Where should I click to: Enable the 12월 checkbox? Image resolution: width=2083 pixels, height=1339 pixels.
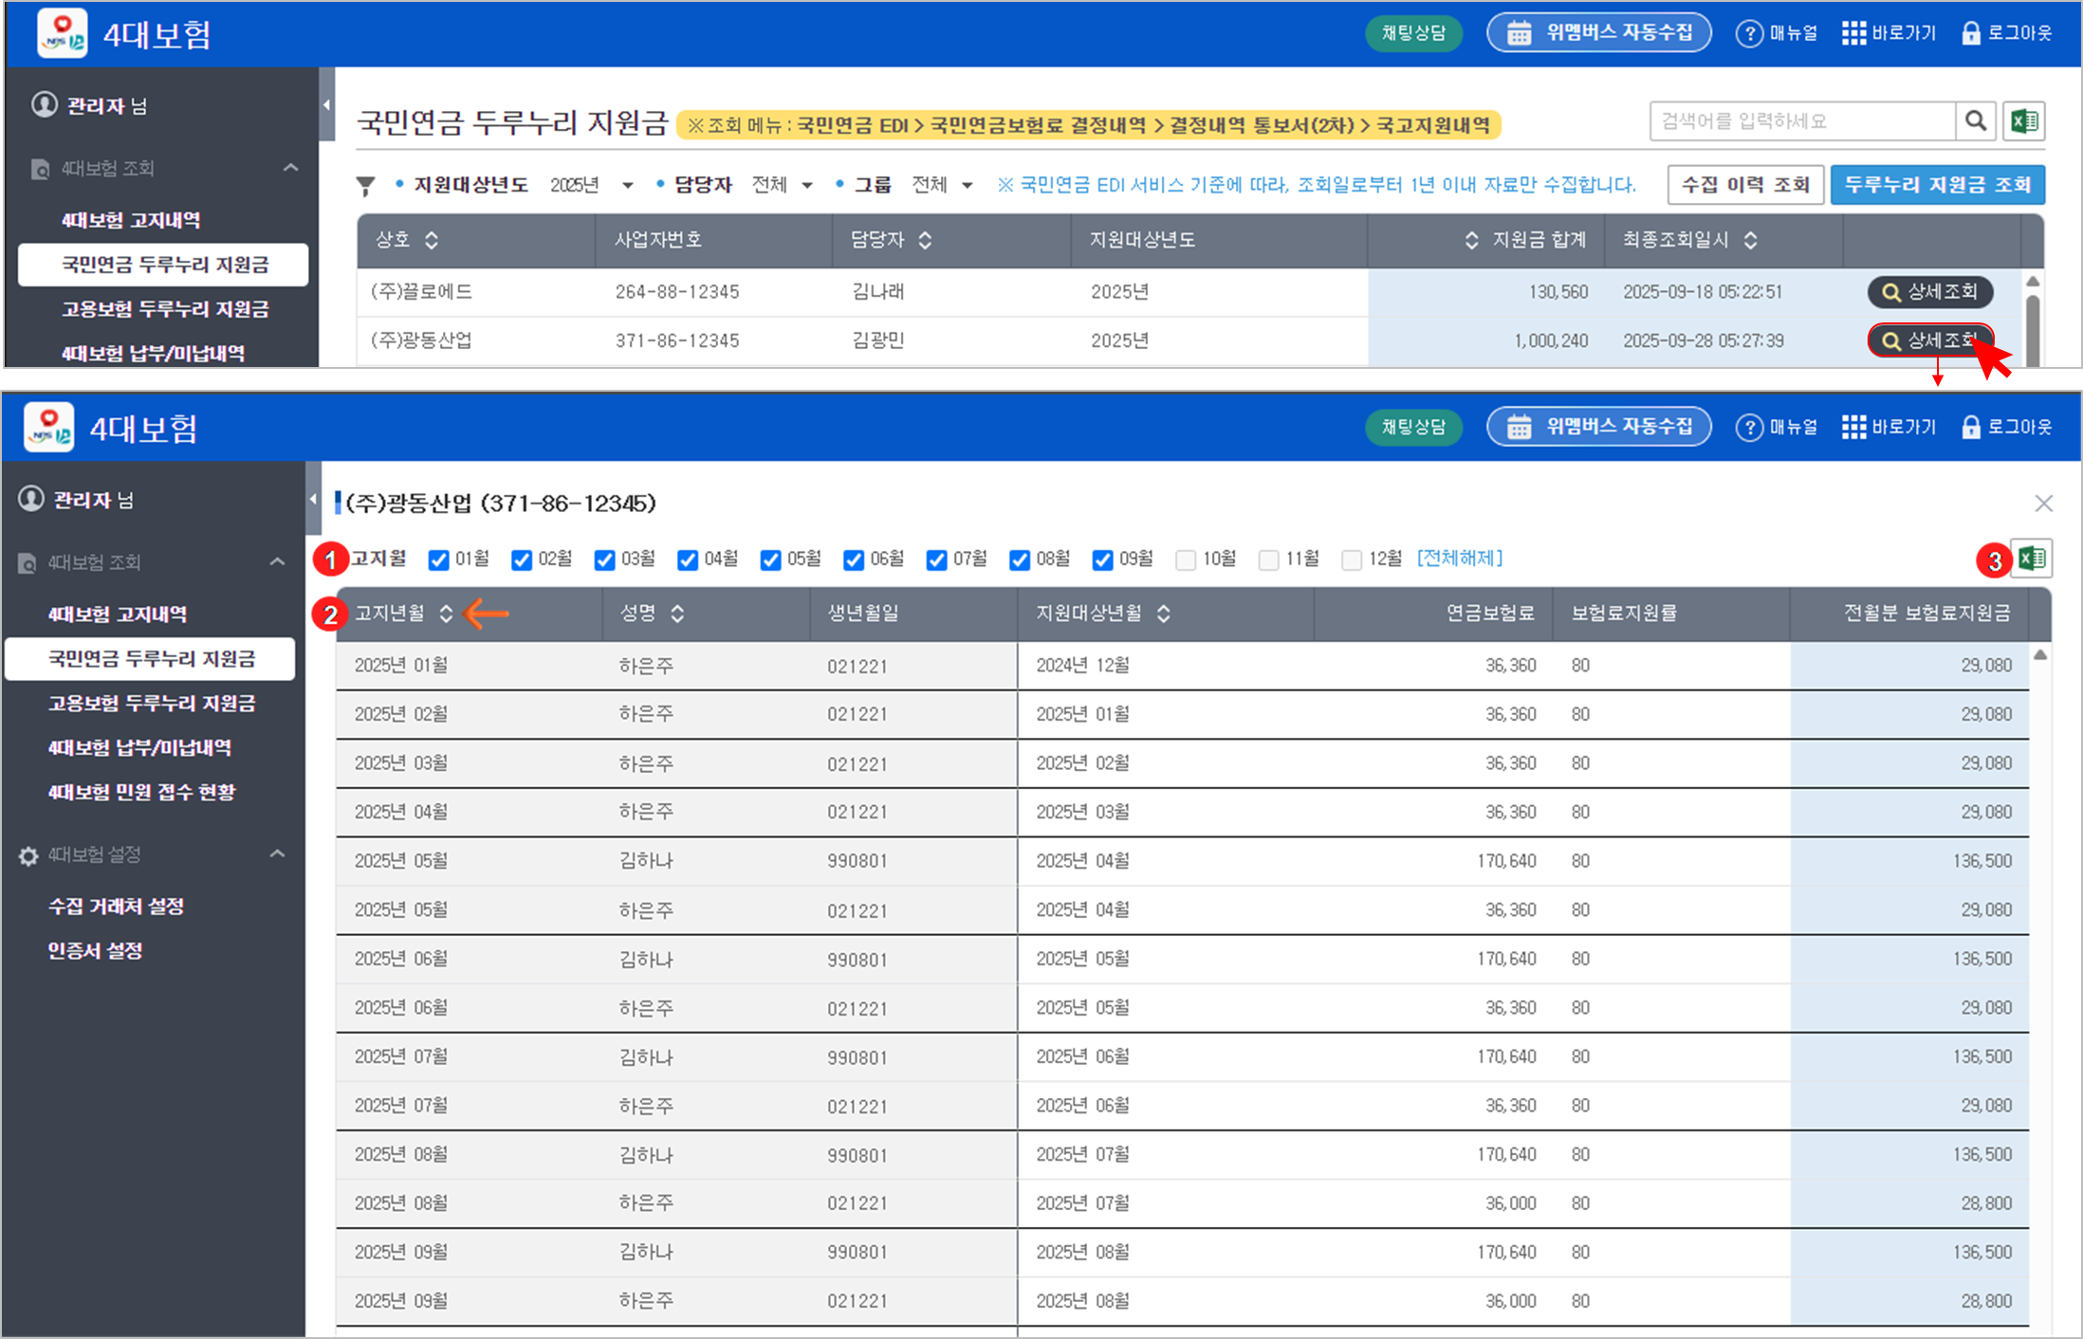1352,559
